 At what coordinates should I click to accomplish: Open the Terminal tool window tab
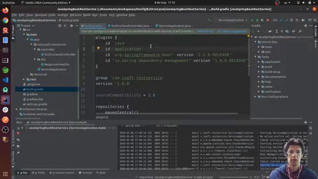point(85,173)
